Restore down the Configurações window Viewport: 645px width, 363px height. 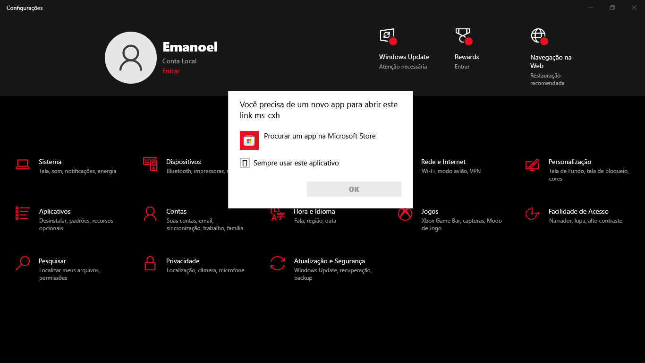[612, 8]
